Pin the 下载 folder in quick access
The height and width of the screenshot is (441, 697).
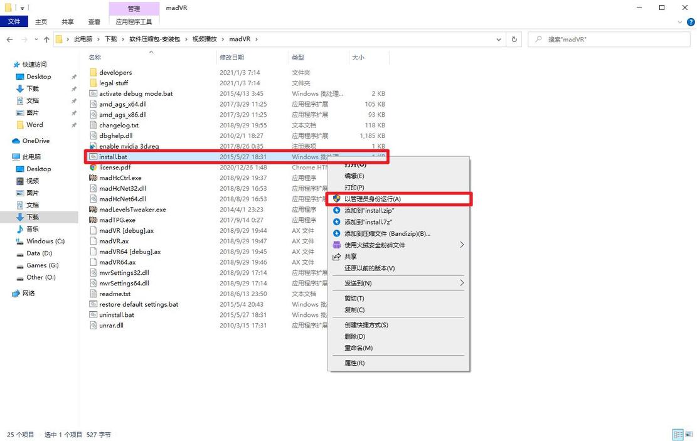(x=73, y=88)
